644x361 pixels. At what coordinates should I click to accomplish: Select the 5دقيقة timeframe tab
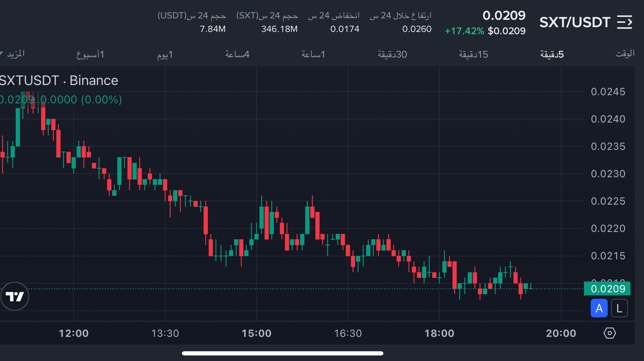coord(552,54)
